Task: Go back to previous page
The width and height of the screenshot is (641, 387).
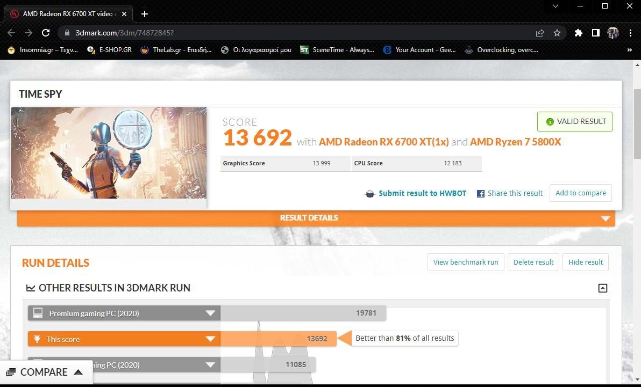Action: 11,33
